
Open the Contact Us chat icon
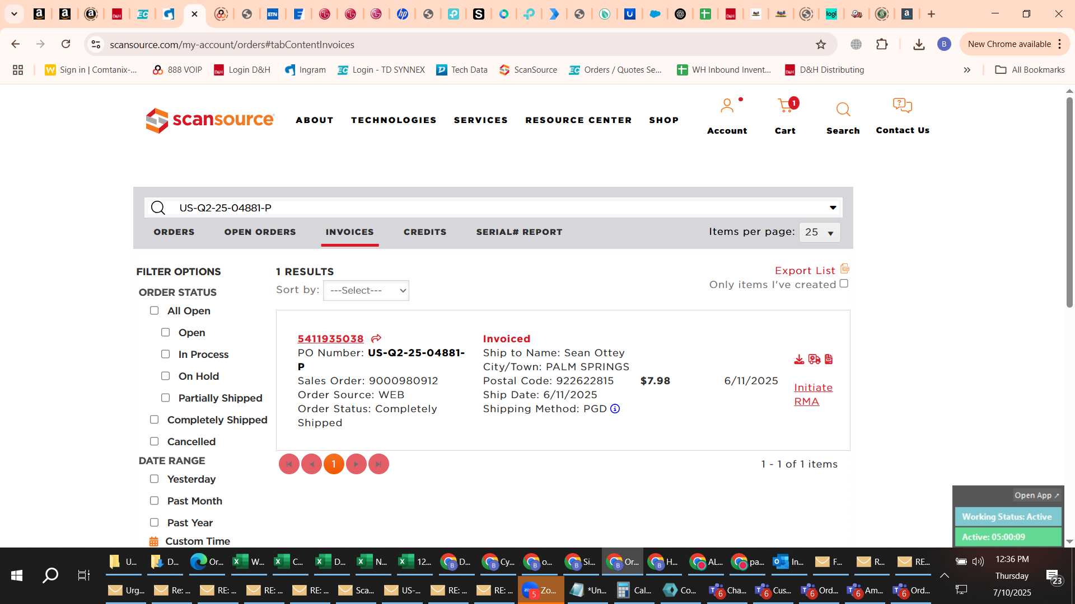click(903, 106)
